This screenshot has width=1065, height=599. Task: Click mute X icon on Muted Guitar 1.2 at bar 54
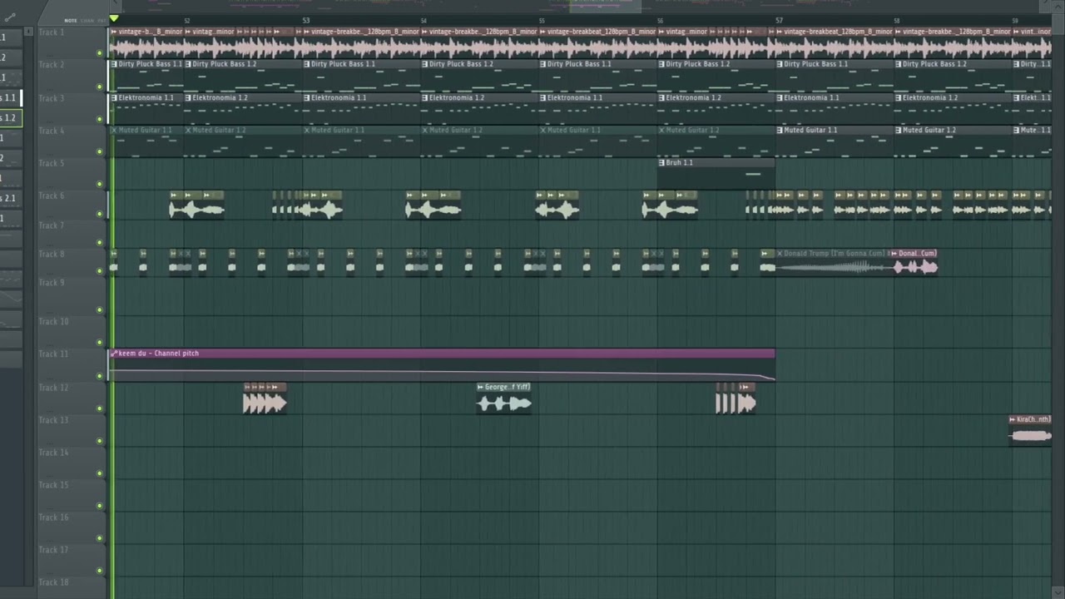click(426, 131)
